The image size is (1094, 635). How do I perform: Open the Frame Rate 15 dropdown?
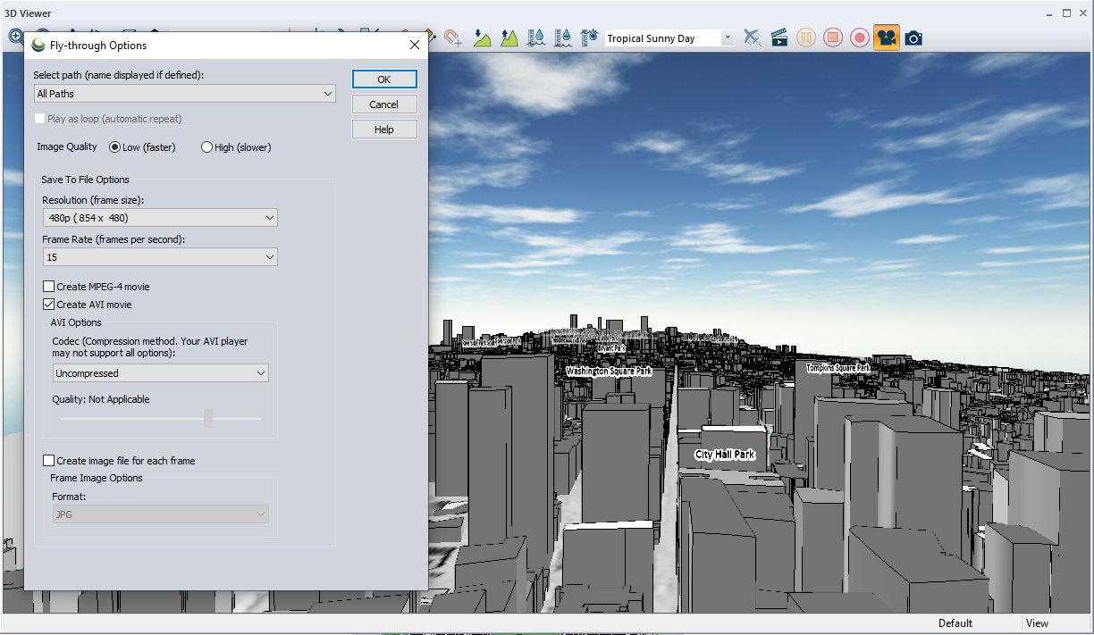[x=160, y=257]
